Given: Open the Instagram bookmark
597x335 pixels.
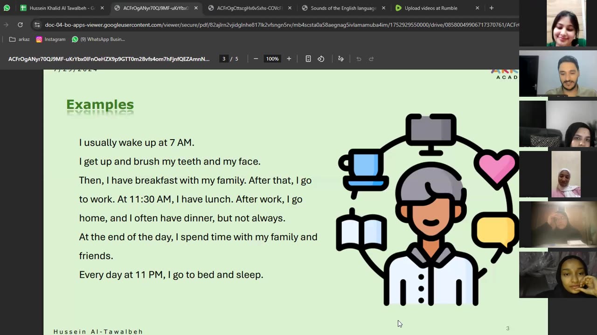Looking at the screenshot, I should tap(51, 39).
